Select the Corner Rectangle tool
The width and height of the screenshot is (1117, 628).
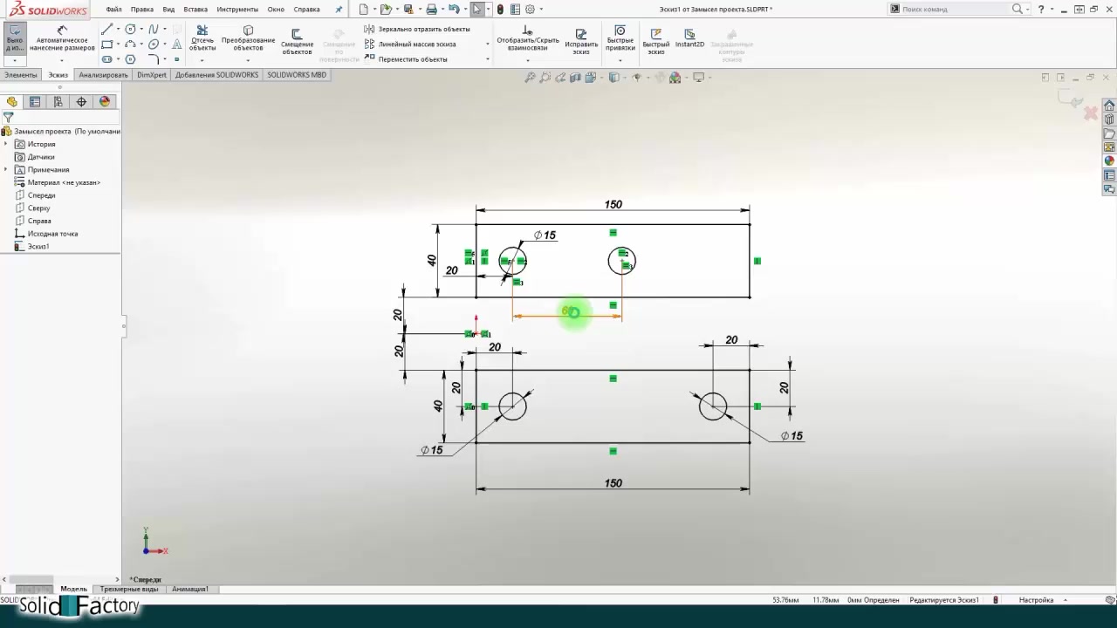pyautogui.click(x=106, y=44)
